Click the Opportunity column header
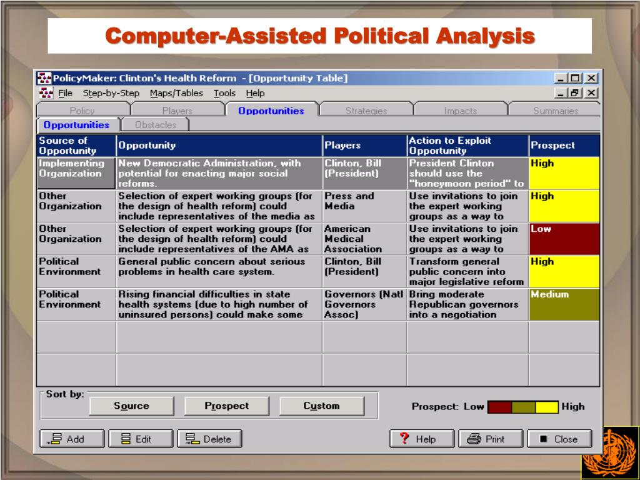This screenshot has height=480, width=640. pos(219,146)
